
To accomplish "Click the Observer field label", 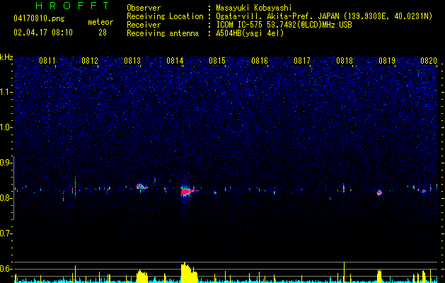I will point(144,8).
